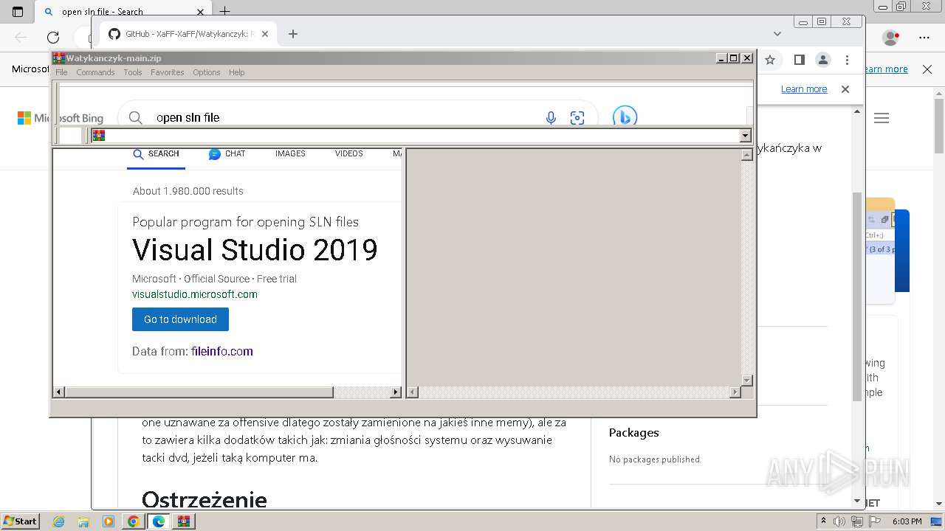The height and width of the screenshot is (531, 945).
Task: Click the up-one-level button beside WinRAR address bar
Action: tap(70, 136)
